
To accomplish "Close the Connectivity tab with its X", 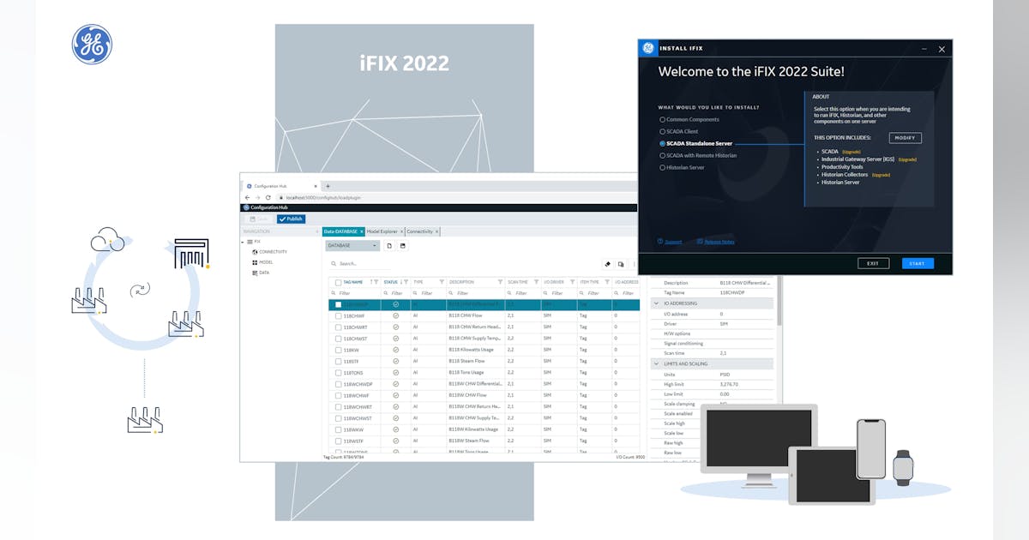I will point(436,231).
